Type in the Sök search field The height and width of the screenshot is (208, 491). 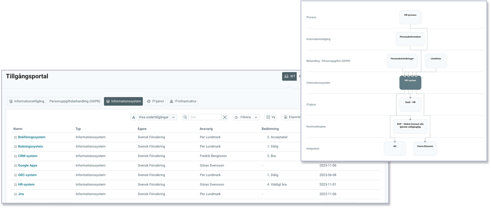click(205, 117)
